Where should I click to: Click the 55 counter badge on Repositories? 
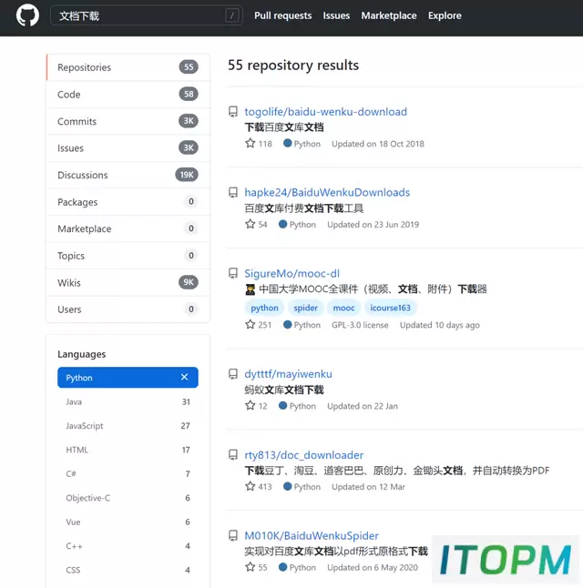189,67
